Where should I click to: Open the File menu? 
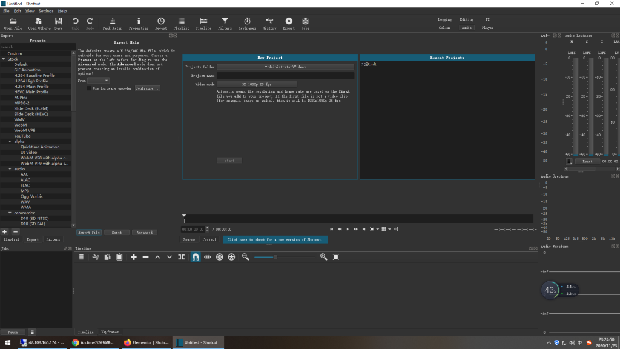tap(6, 11)
